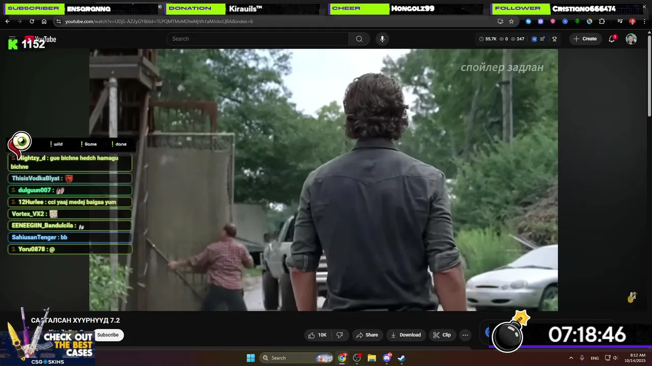Open the pink shield extension icon

pos(553,21)
